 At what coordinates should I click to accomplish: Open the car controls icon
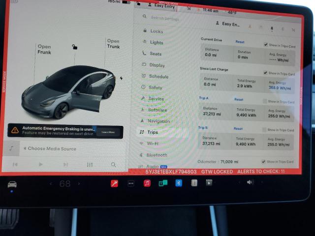(x=12, y=184)
